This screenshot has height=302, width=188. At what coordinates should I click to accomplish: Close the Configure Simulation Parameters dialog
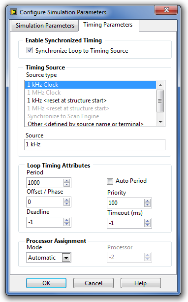pyautogui.click(x=166, y=10)
